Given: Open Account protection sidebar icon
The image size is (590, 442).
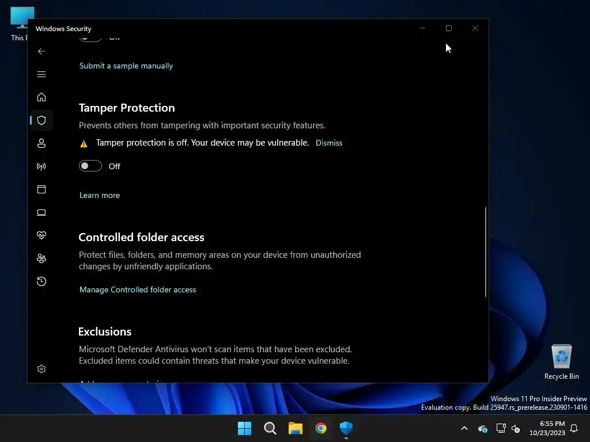Looking at the screenshot, I should [x=41, y=143].
